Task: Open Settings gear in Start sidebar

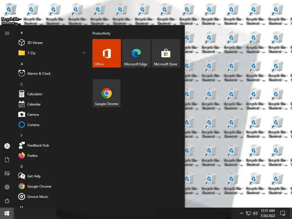Action: tap(7, 187)
